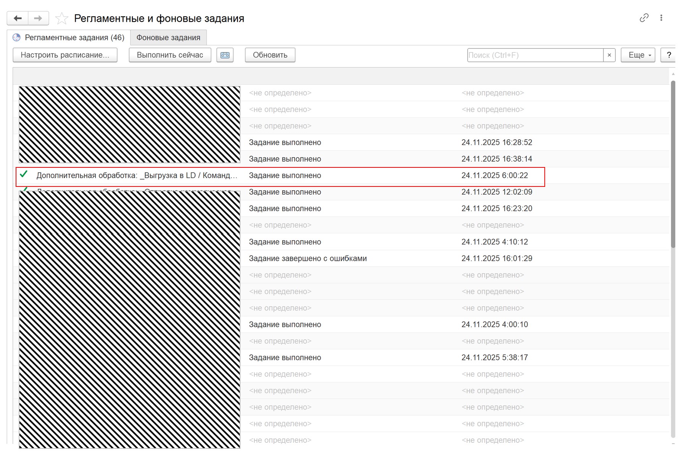Screen dimensions: 694x466
Task: Click the back navigation arrow
Action: click(x=17, y=18)
